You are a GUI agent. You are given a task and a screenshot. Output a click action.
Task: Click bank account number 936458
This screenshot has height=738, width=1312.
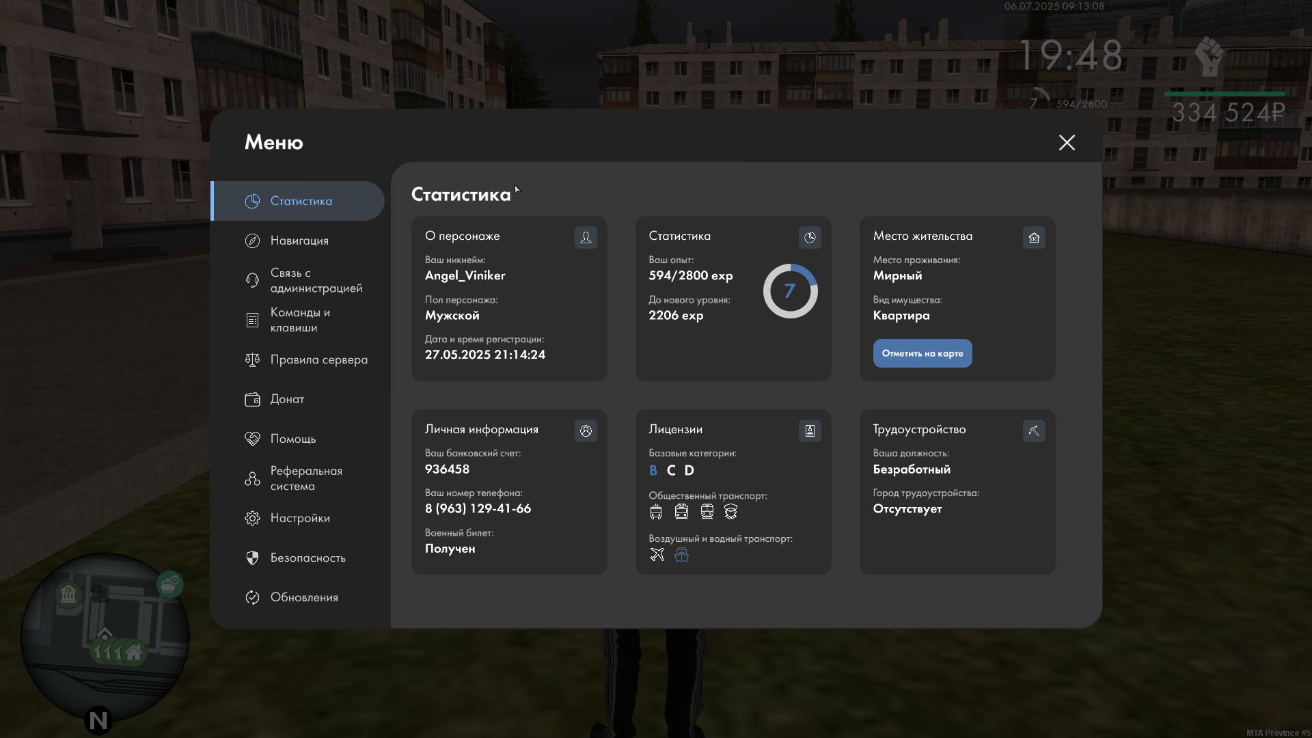pos(447,469)
